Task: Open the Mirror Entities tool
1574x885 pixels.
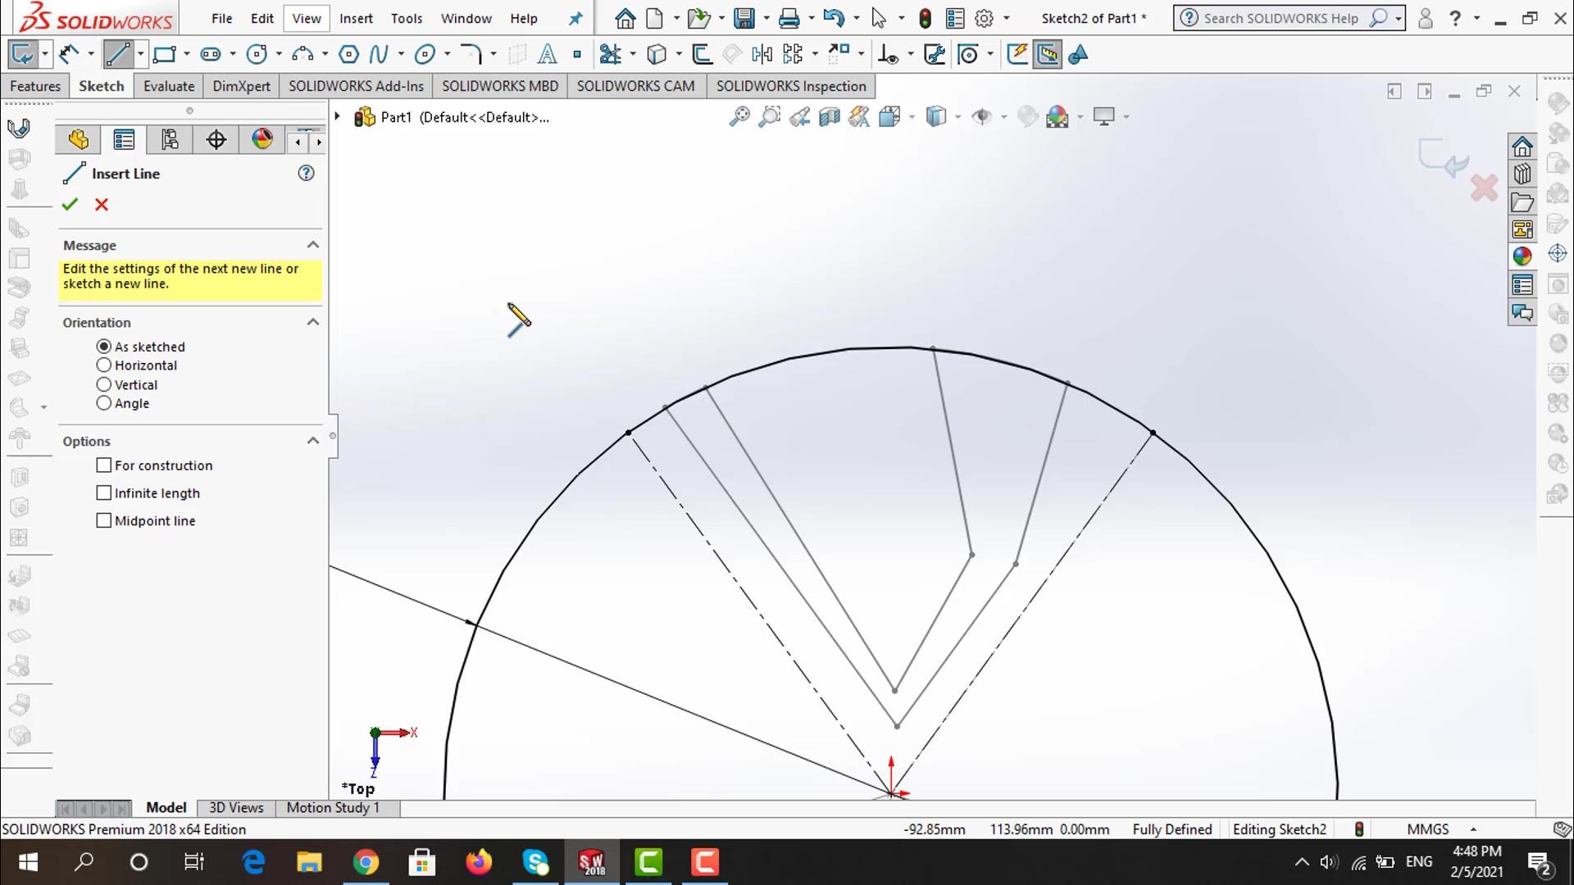Action: click(762, 55)
